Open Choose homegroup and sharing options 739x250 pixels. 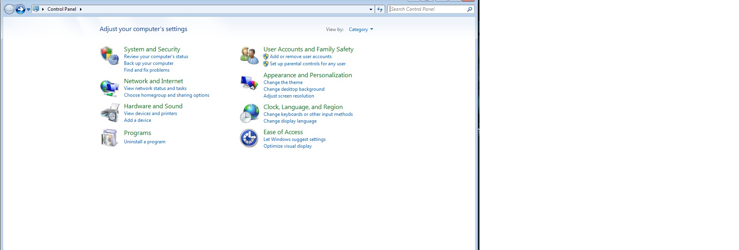coord(167,95)
